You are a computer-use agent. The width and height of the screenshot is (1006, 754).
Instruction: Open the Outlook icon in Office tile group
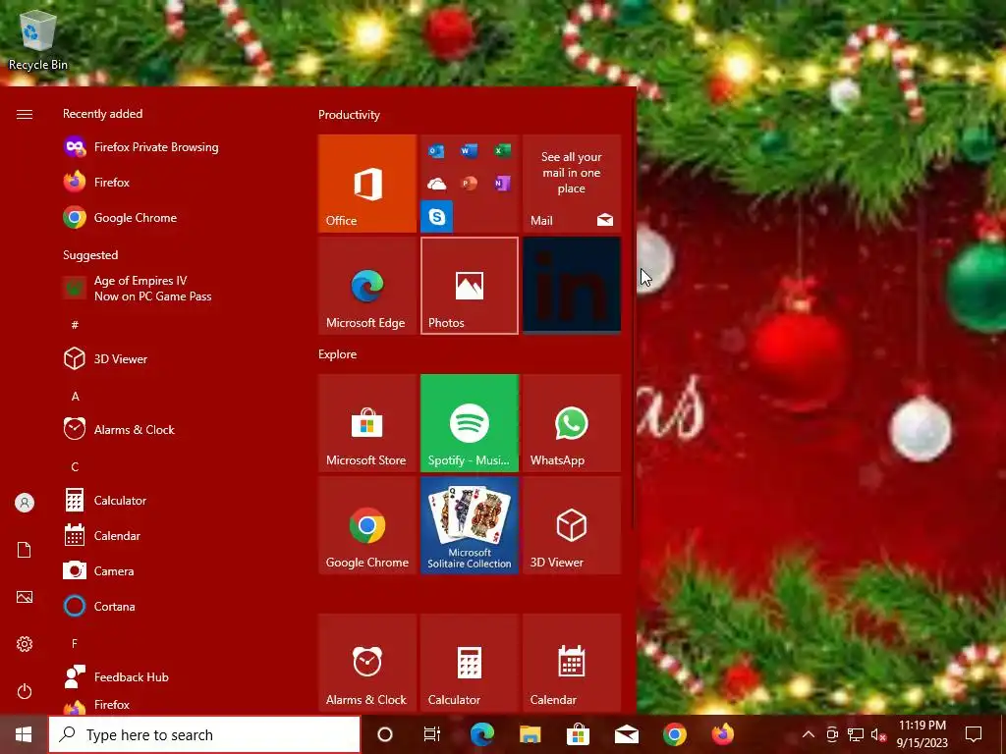point(436,151)
